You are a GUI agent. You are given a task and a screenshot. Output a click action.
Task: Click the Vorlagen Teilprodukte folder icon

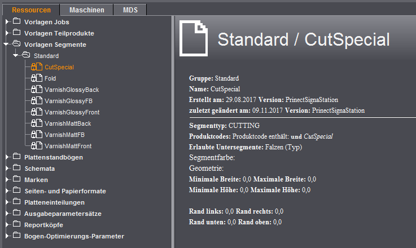17,32
